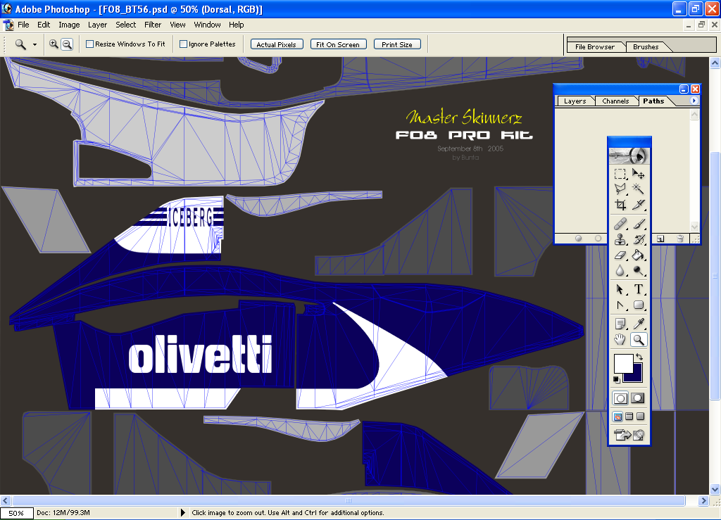Open the File Browser palette tab

[594, 47]
